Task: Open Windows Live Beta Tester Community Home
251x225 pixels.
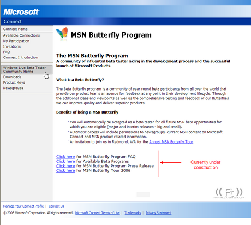Action: coord(27,69)
